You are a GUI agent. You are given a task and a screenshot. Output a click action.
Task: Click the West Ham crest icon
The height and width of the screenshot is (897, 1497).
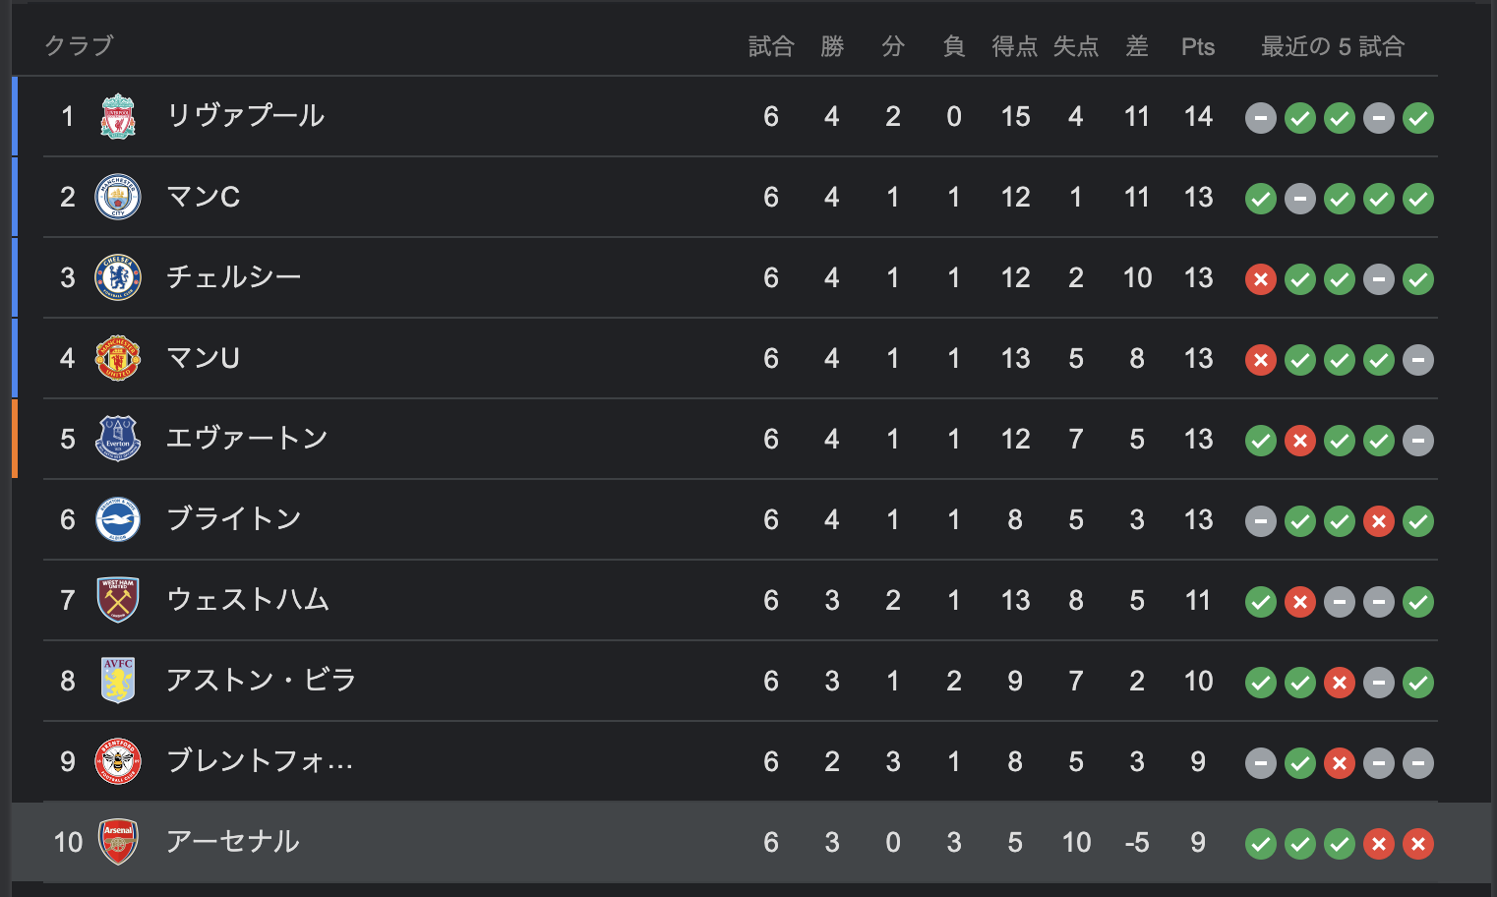[x=118, y=600]
